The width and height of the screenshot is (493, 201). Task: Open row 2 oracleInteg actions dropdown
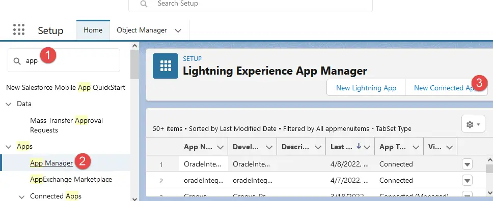(x=467, y=180)
